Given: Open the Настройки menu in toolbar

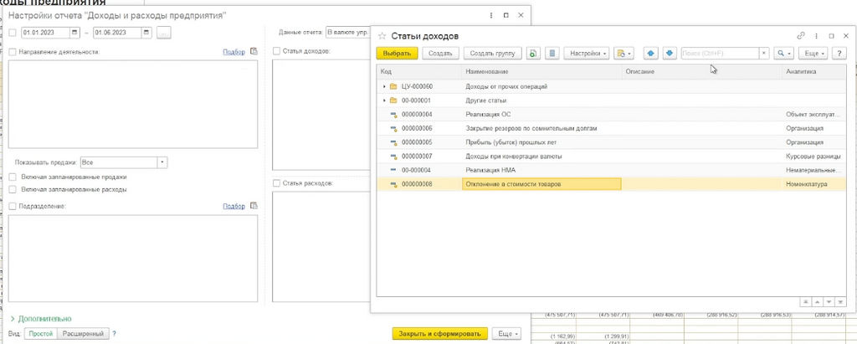Looking at the screenshot, I should [x=587, y=53].
